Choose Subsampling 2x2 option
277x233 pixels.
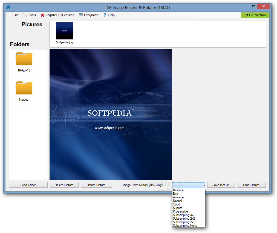[189, 219]
